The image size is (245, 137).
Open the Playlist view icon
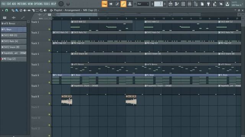click(x=170, y=4)
